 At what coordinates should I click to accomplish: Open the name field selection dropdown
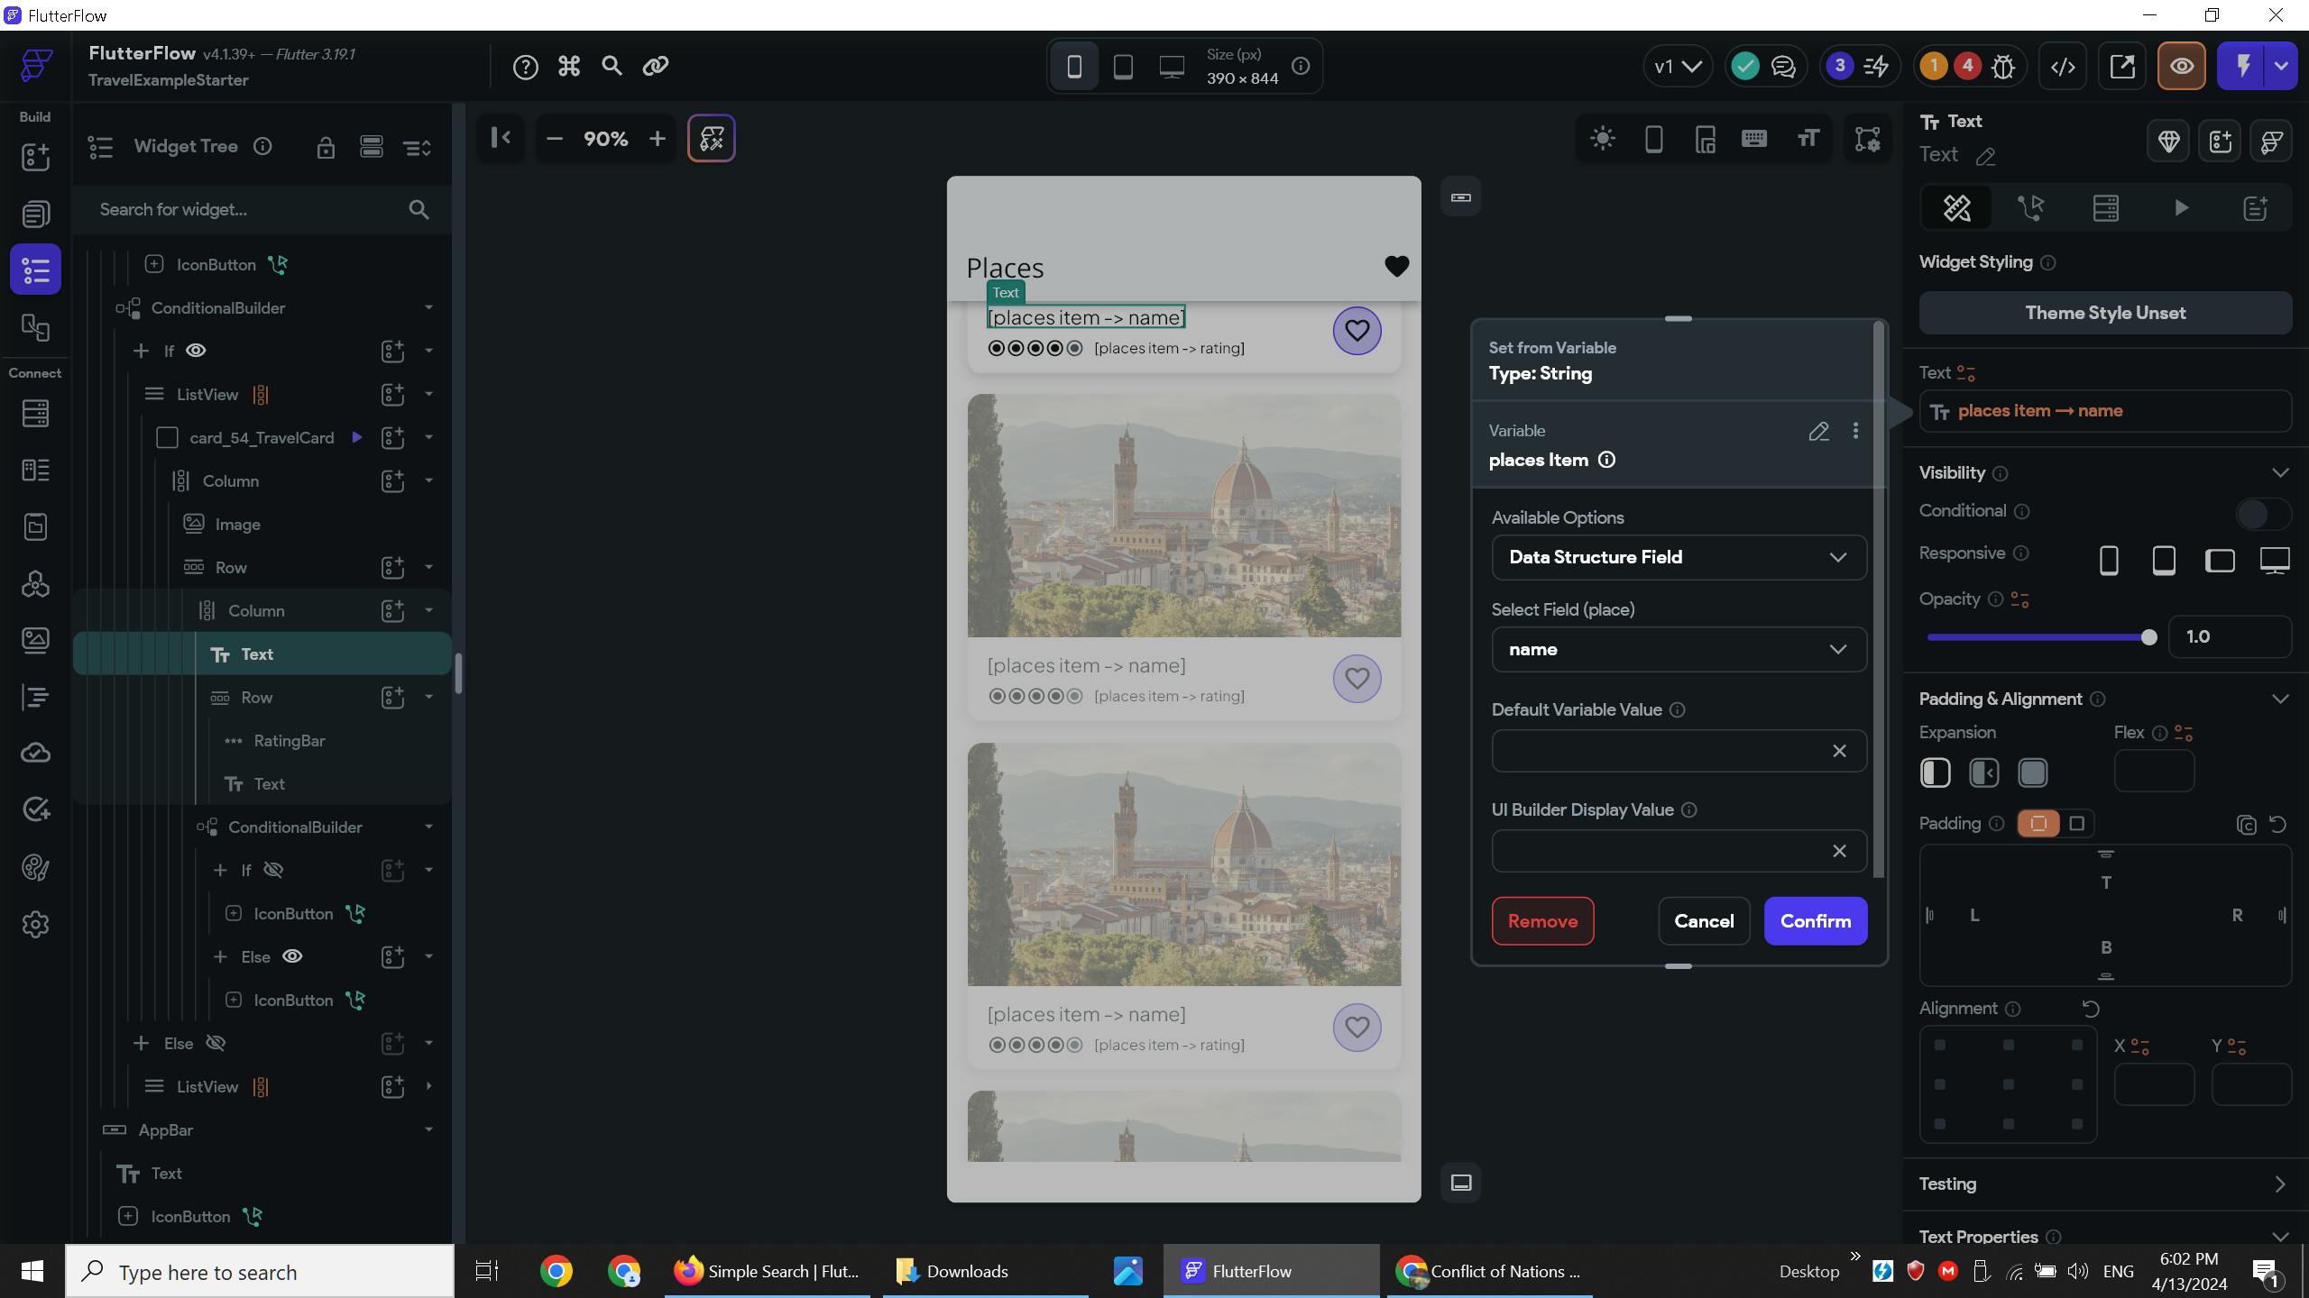click(x=1679, y=649)
